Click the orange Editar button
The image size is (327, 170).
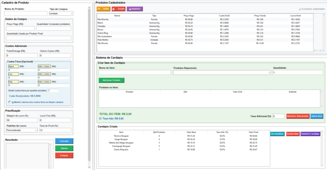click(x=104, y=9)
